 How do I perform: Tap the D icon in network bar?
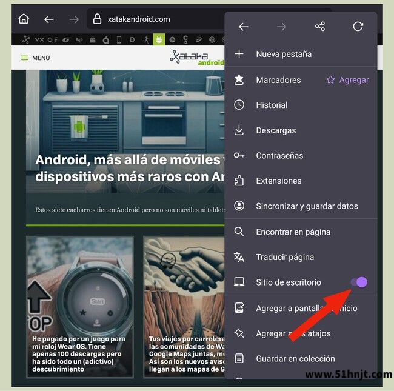[x=132, y=39]
